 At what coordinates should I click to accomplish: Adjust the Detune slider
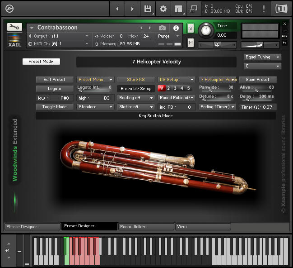tap(216, 100)
